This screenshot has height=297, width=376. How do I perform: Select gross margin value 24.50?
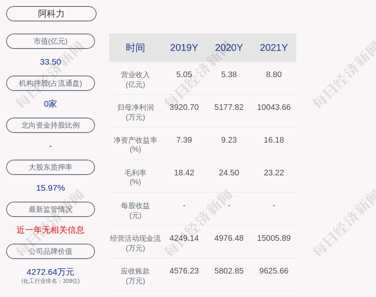pyautogui.click(x=229, y=173)
